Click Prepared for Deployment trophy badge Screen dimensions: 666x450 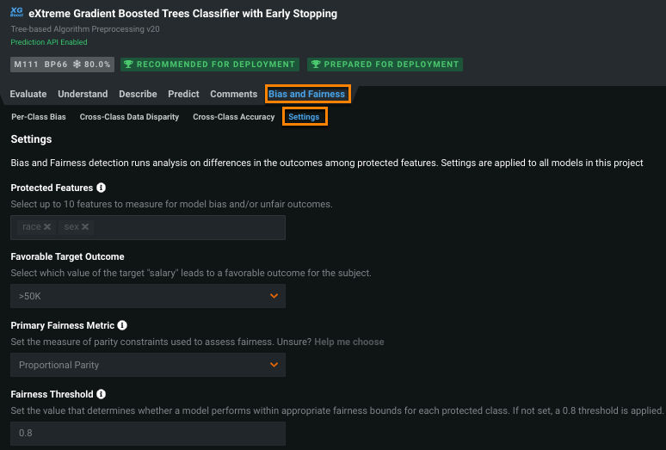[385, 65]
